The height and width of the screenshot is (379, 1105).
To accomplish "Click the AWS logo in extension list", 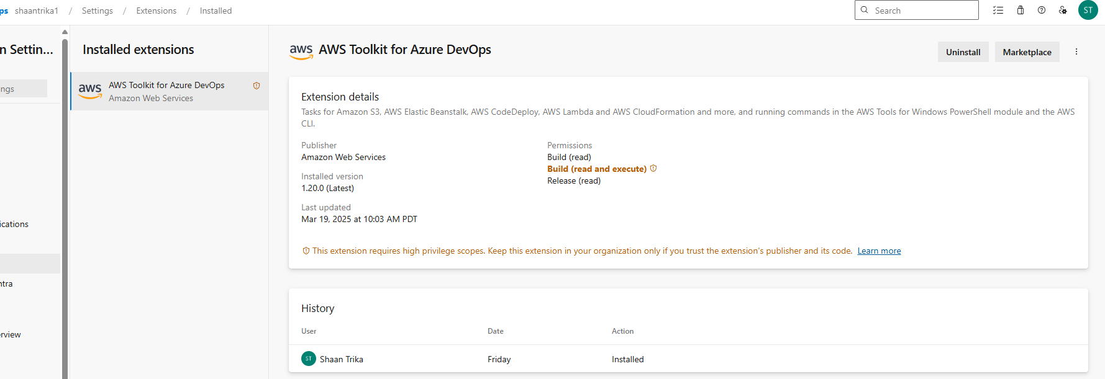I will [90, 91].
